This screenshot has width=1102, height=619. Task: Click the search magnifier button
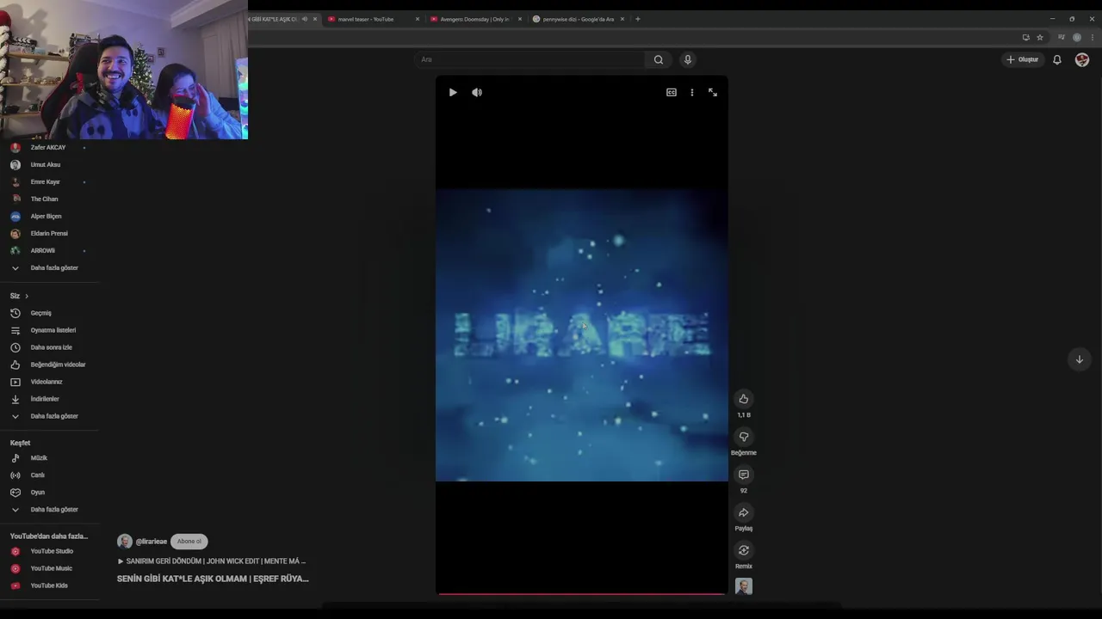pos(659,59)
